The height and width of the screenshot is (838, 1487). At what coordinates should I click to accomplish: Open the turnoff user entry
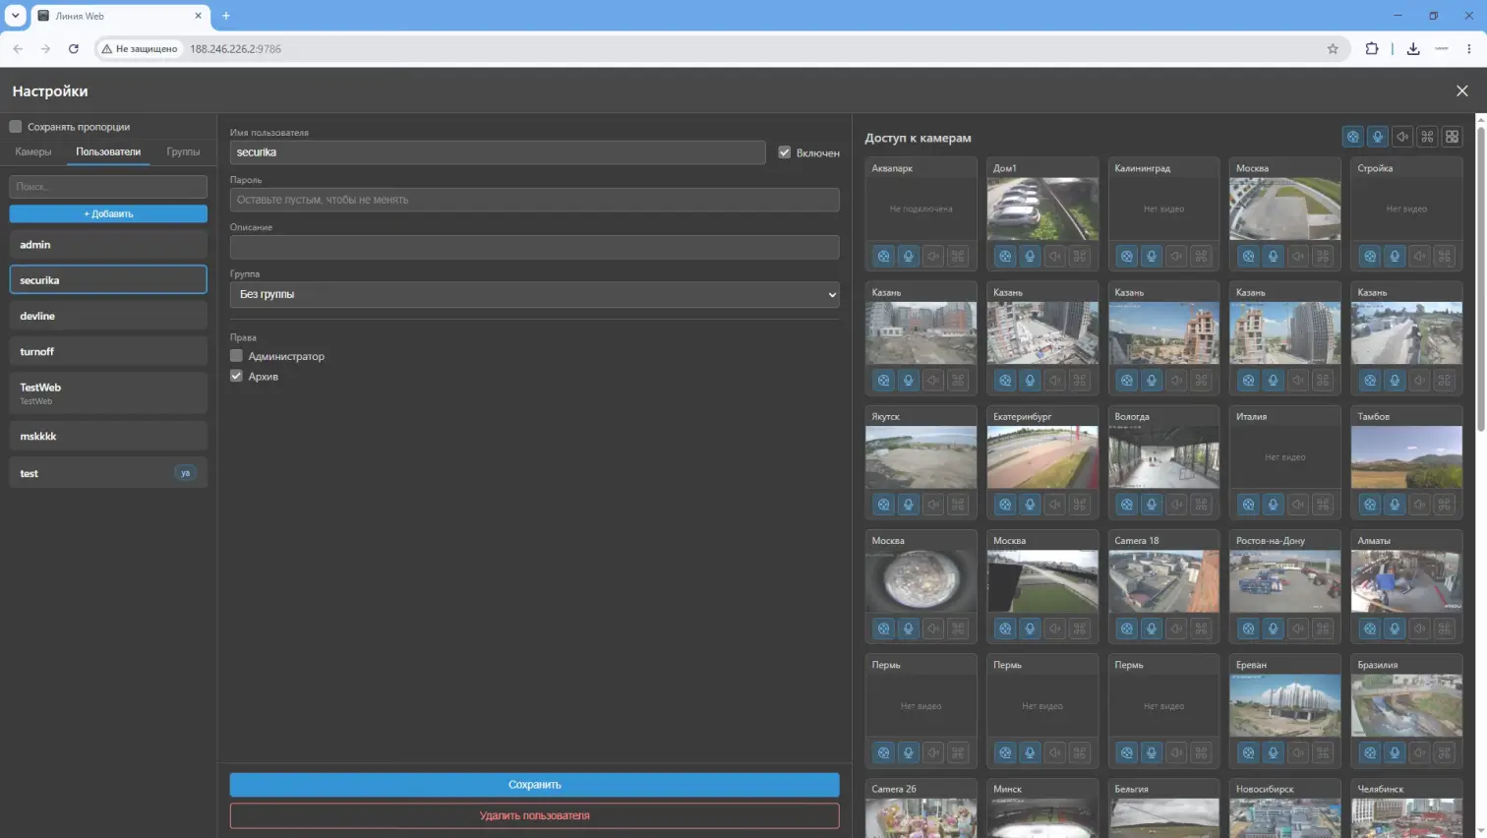point(108,351)
